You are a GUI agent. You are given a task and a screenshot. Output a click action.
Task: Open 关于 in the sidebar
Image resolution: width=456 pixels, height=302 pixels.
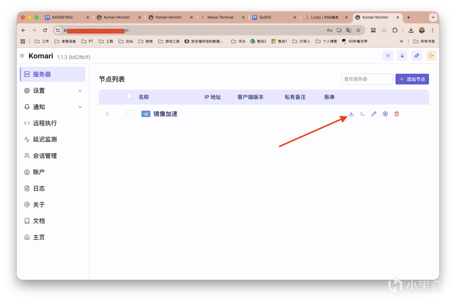53,204
